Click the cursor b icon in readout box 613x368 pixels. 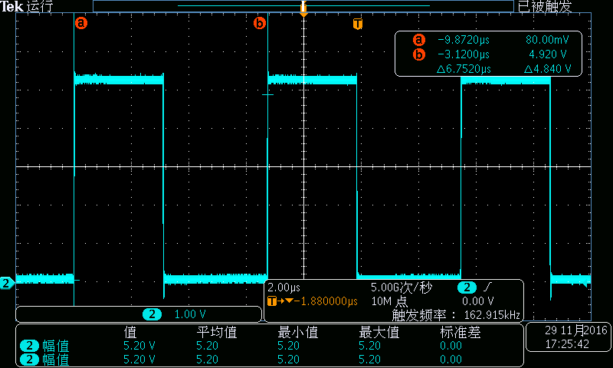pyautogui.click(x=418, y=54)
